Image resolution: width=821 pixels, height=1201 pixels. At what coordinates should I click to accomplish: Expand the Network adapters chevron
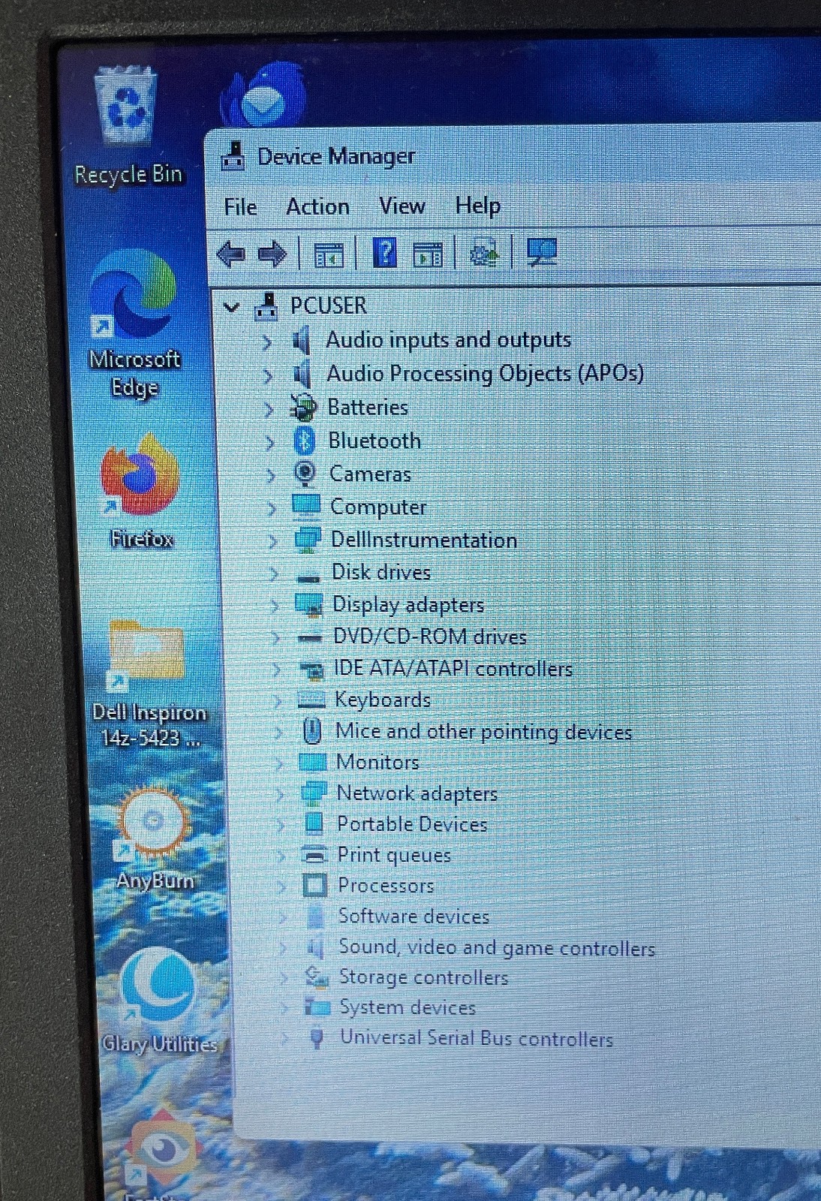point(280,794)
